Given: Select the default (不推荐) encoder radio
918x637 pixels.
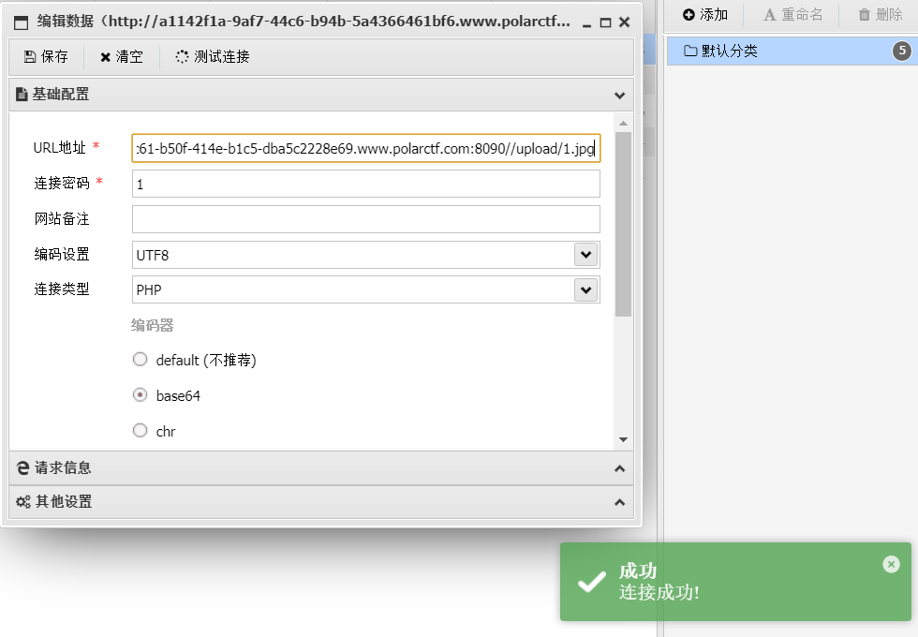Looking at the screenshot, I should coord(140,359).
